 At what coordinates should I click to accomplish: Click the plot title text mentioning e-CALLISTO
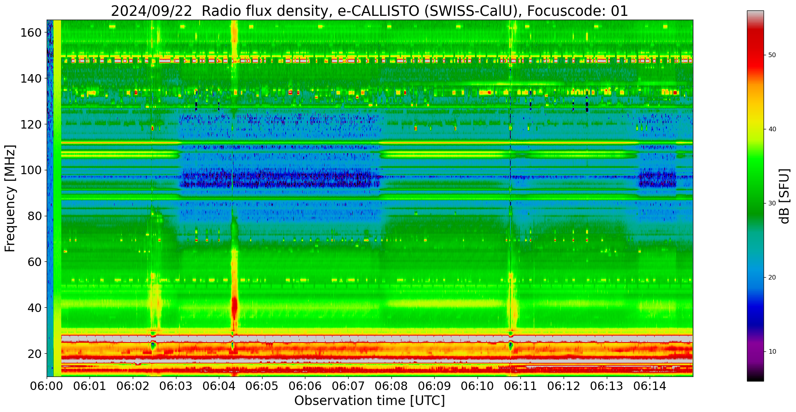tap(369, 11)
